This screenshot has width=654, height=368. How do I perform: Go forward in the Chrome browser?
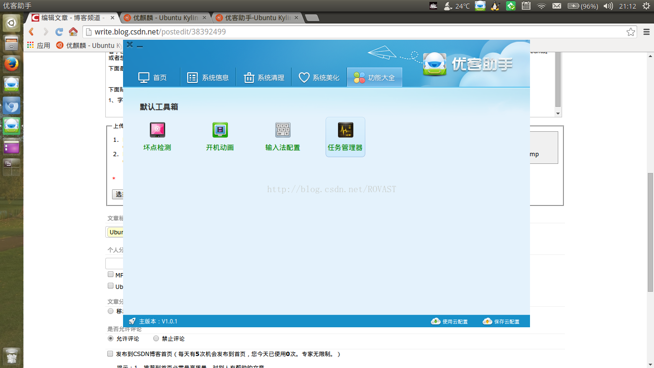click(x=45, y=32)
